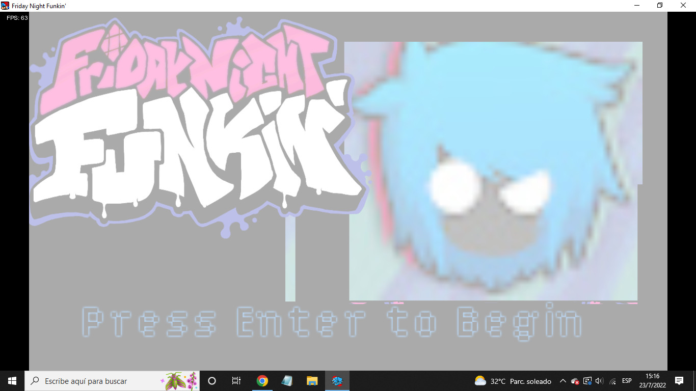Open the weather widget showing 32°C
Screen dimensions: 696x391
point(513,381)
